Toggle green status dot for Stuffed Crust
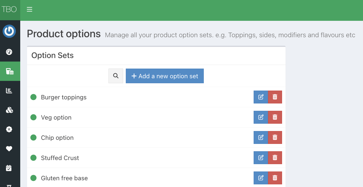This screenshot has height=187, width=363. point(33,158)
